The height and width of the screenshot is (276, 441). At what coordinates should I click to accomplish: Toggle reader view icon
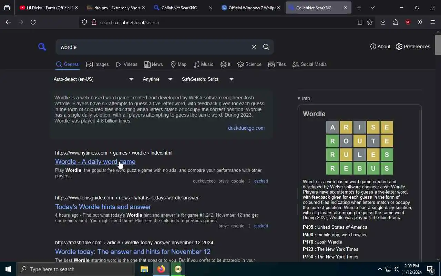coord(360,22)
